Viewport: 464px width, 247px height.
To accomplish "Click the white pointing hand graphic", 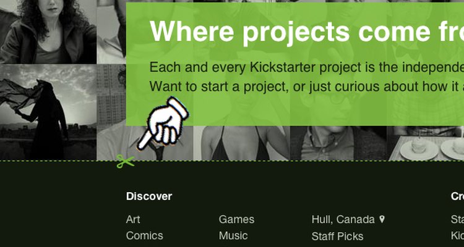I will [163, 124].
